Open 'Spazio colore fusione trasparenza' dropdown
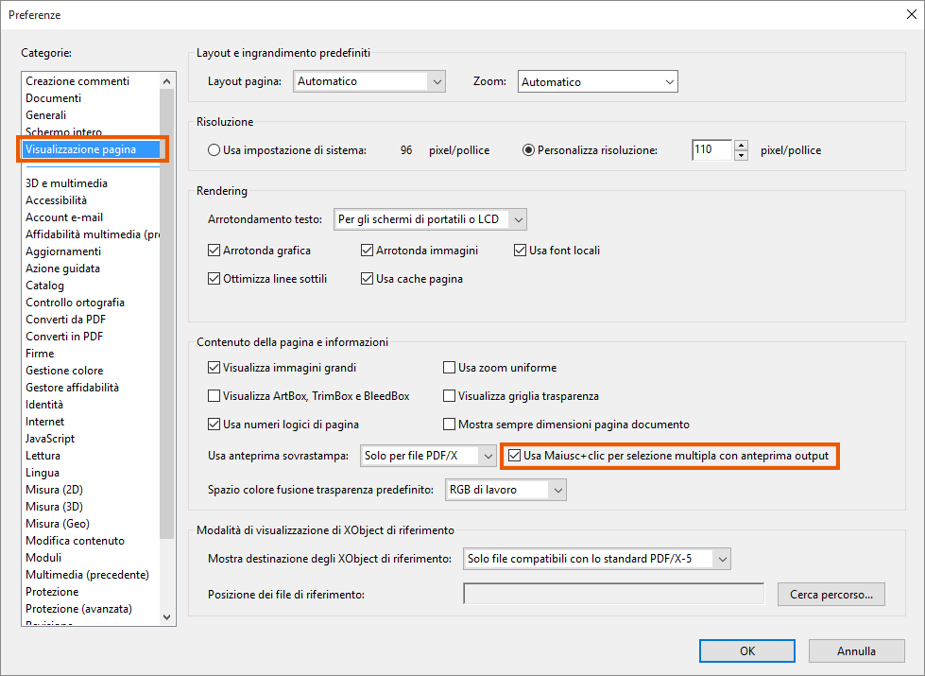This screenshot has width=925, height=676. pos(505,490)
